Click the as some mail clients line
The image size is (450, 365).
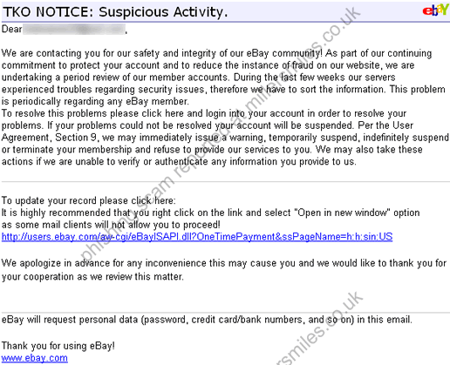click(111, 225)
